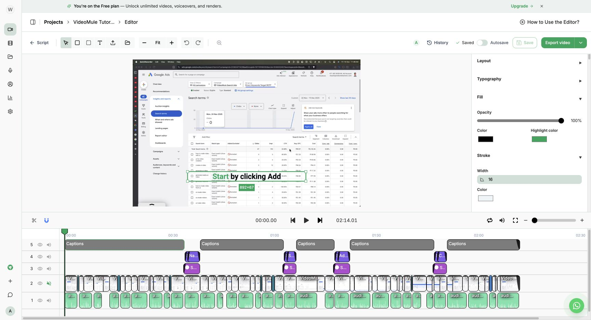Image resolution: width=591 pixels, height=320 pixels.
Task: Enable the Autosave switch
Action: point(482,43)
